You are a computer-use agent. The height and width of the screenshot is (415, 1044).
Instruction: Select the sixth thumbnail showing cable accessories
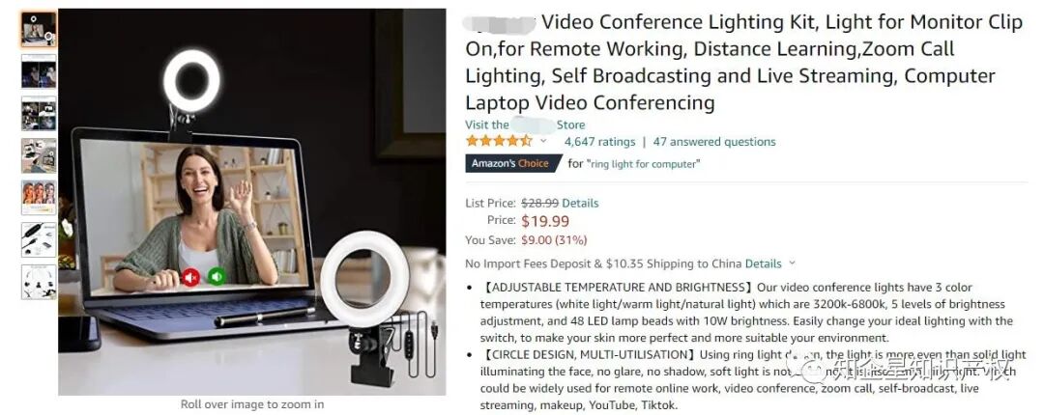39,239
